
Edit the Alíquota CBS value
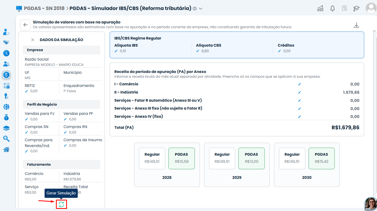[x=198, y=51]
